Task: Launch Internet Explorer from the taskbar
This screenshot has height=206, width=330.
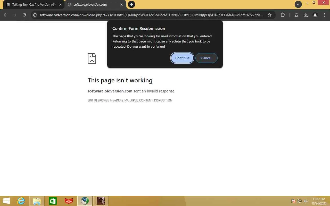Action: (x=21, y=201)
